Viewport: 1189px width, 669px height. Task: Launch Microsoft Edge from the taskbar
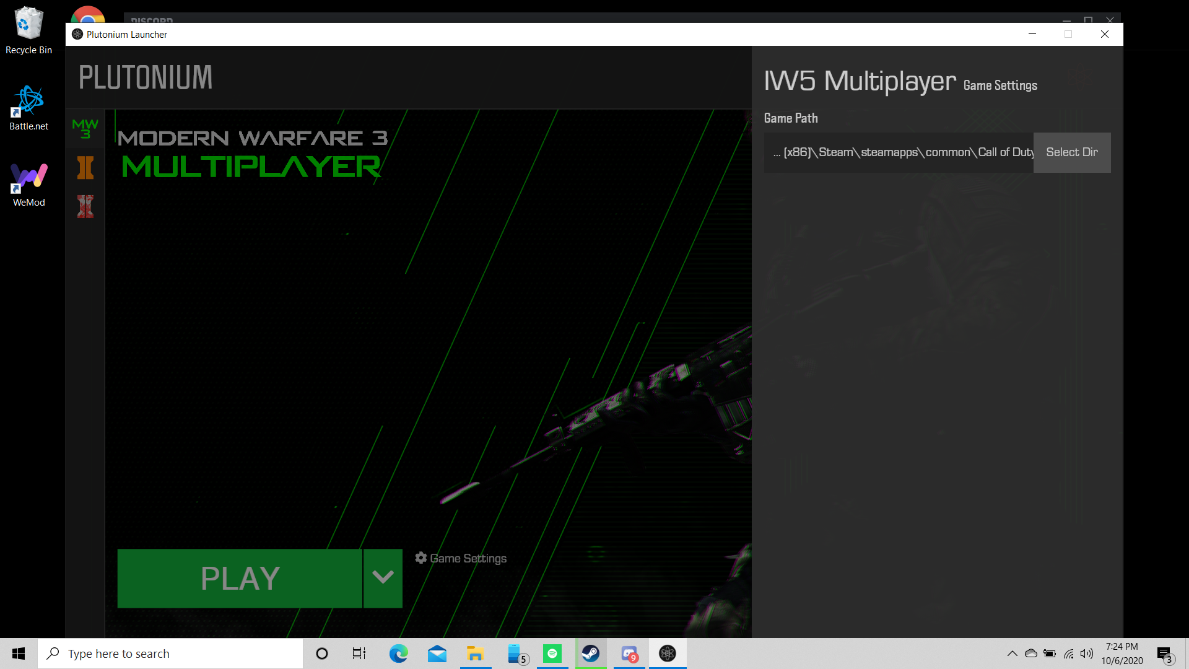coord(398,654)
